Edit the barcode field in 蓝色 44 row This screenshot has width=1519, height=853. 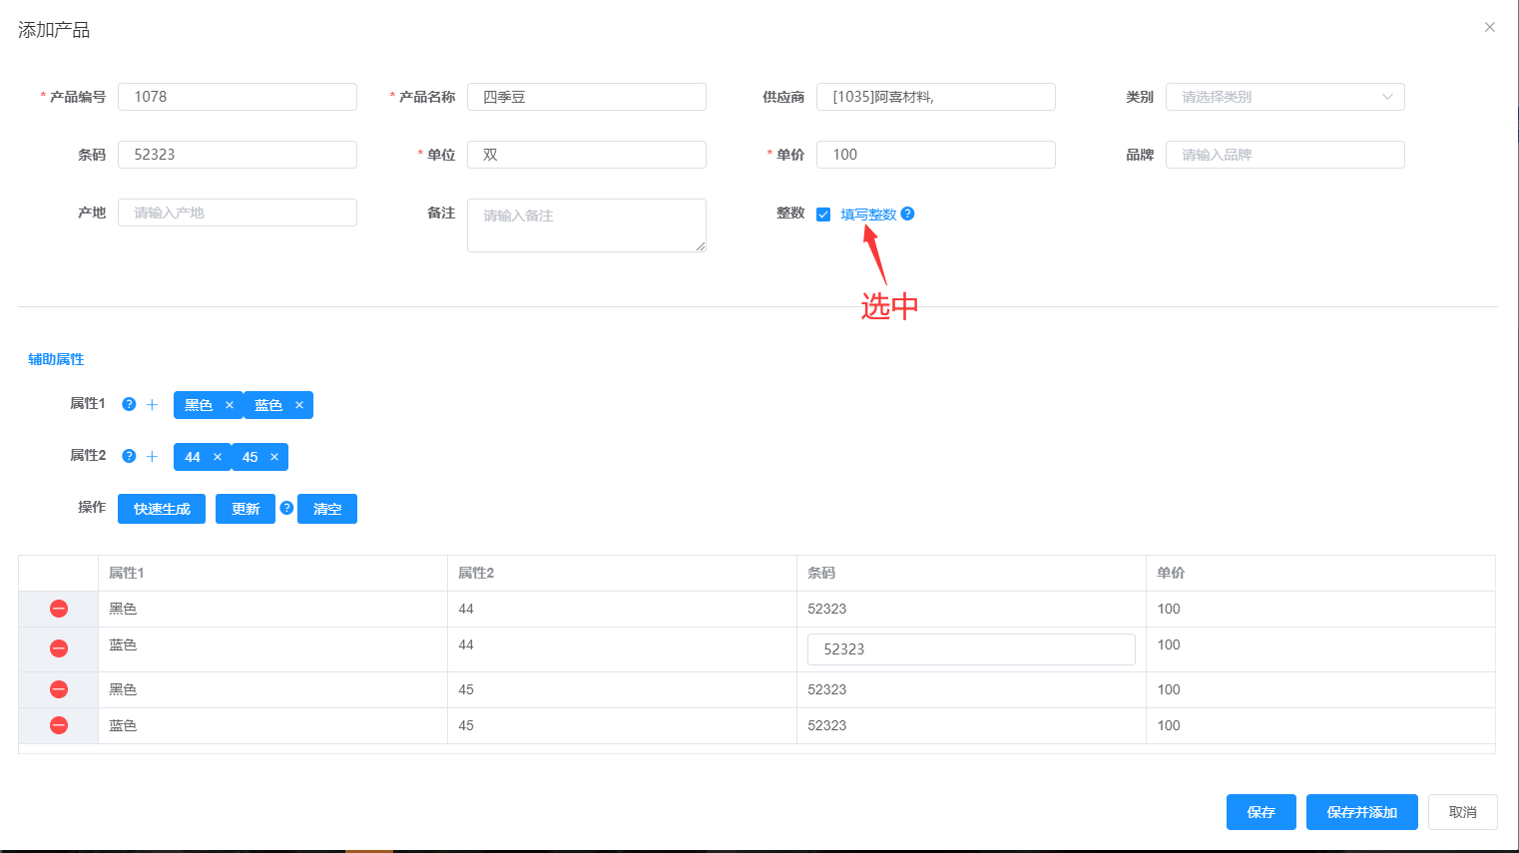click(970, 649)
